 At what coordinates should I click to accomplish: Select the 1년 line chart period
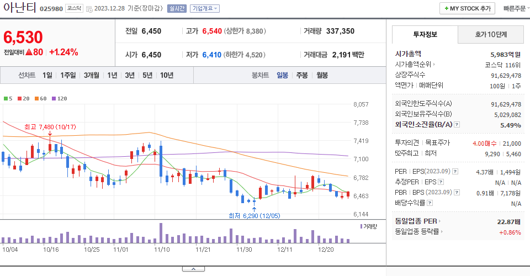[x=112, y=75]
